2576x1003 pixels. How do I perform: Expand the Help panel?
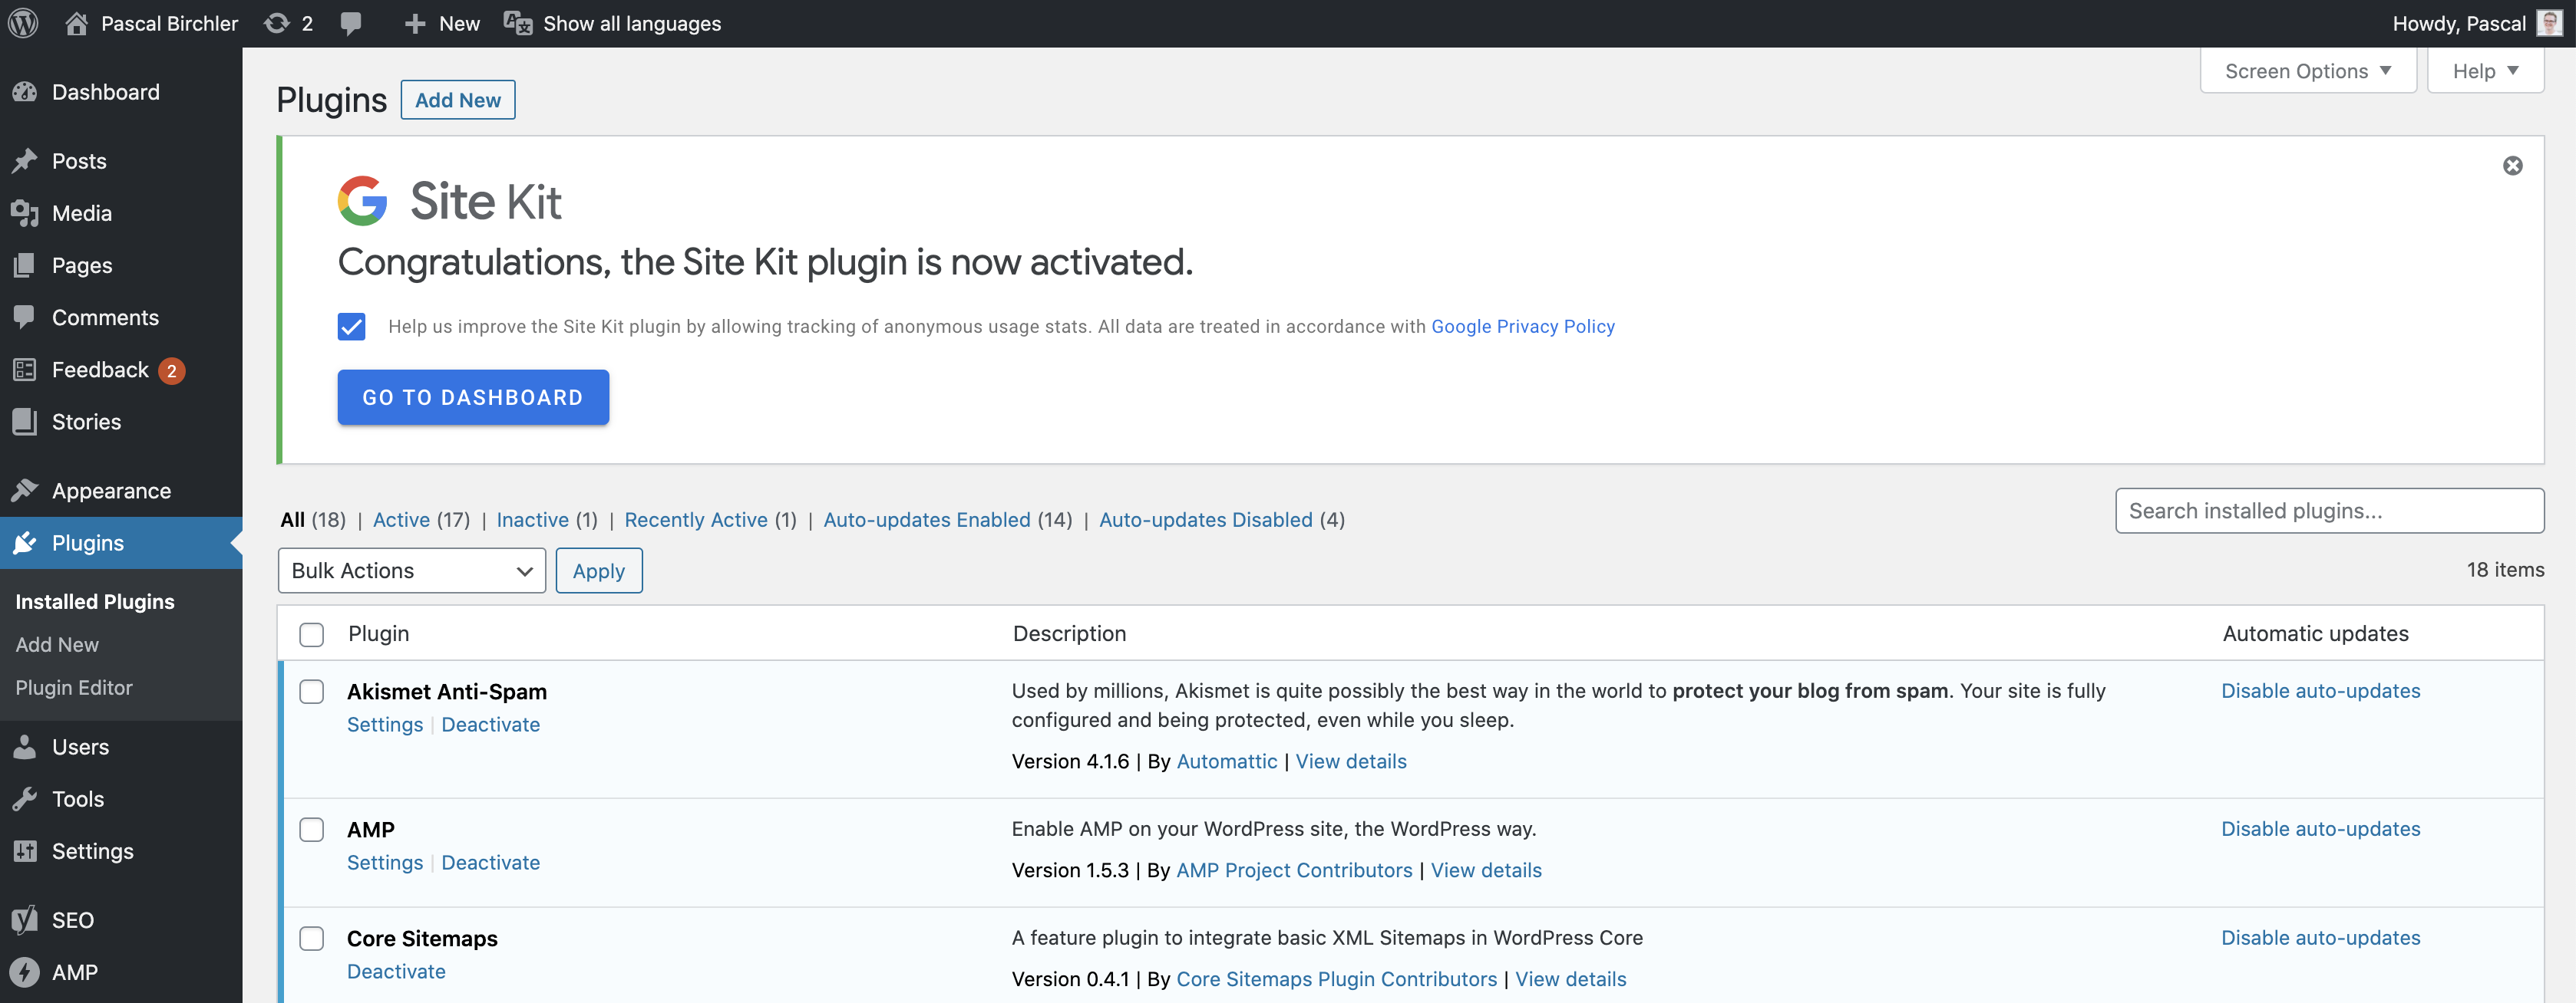coord(2485,70)
